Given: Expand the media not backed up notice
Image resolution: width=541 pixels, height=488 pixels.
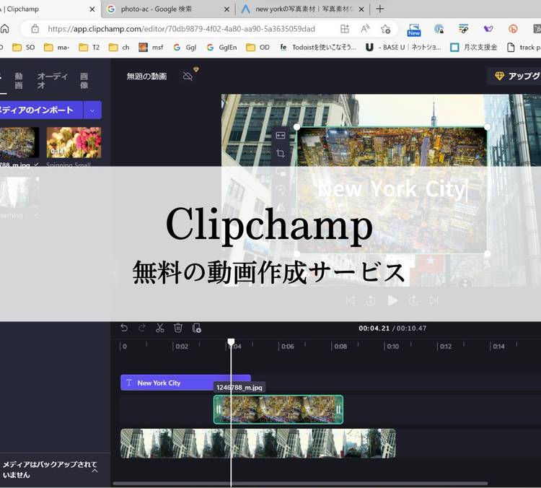Looking at the screenshot, I should [x=95, y=471].
